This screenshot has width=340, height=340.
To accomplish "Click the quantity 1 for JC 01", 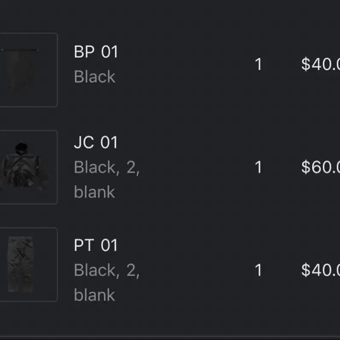I will [258, 167].
